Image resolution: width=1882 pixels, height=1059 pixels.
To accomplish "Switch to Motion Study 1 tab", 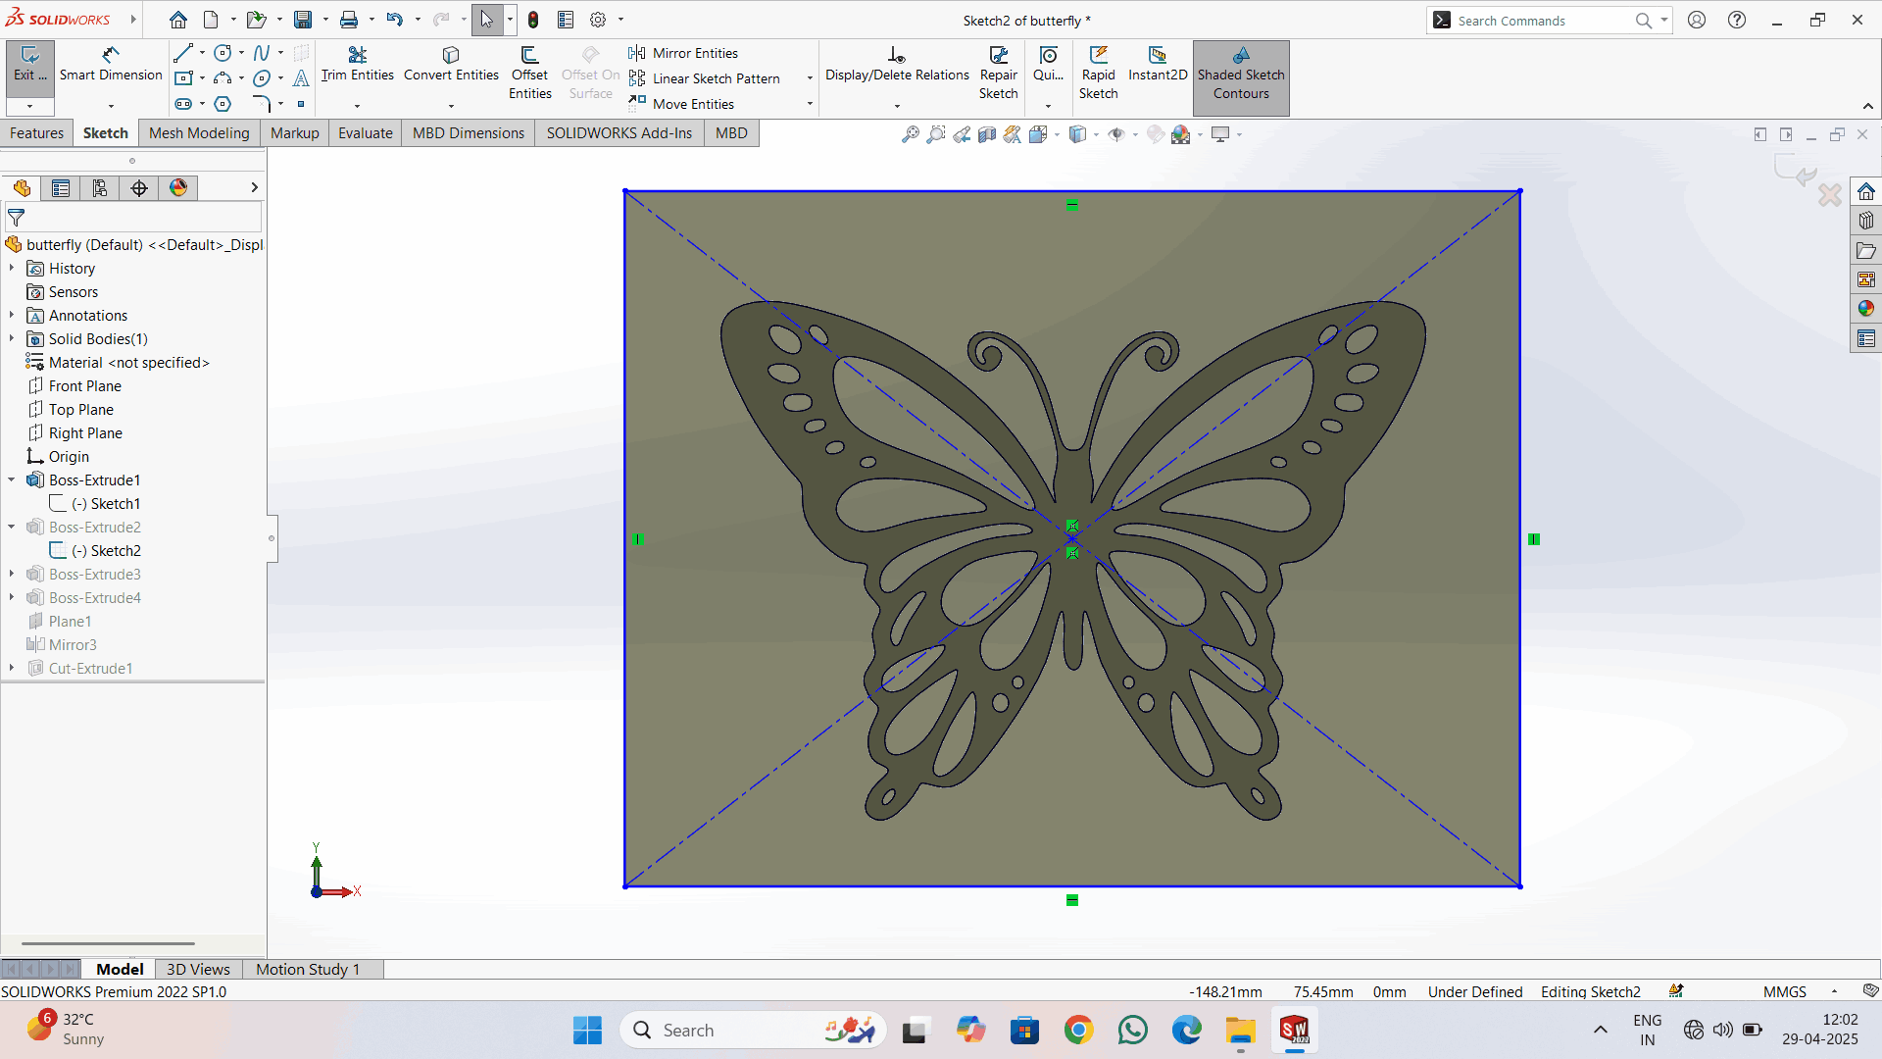I will [308, 969].
